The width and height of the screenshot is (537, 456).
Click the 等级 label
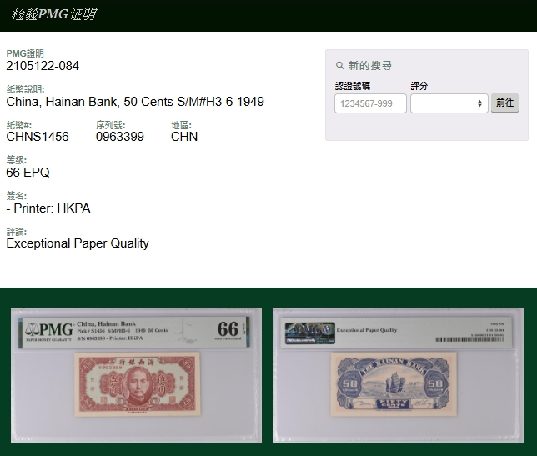[x=17, y=160]
